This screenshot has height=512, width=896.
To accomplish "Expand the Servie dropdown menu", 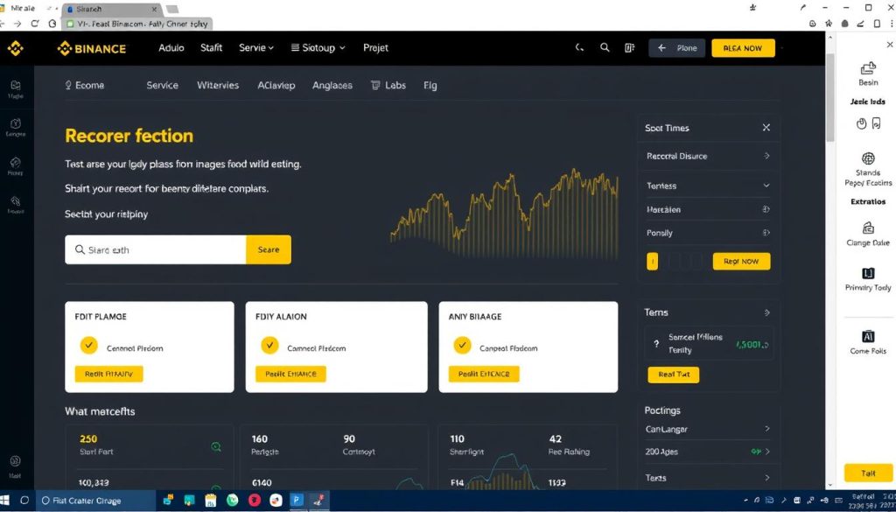I will click(x=256, y=48).
